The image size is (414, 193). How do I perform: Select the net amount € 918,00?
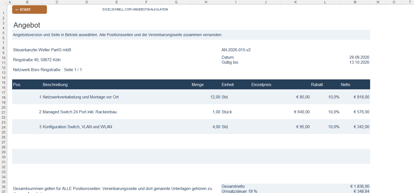click(362, 97)
